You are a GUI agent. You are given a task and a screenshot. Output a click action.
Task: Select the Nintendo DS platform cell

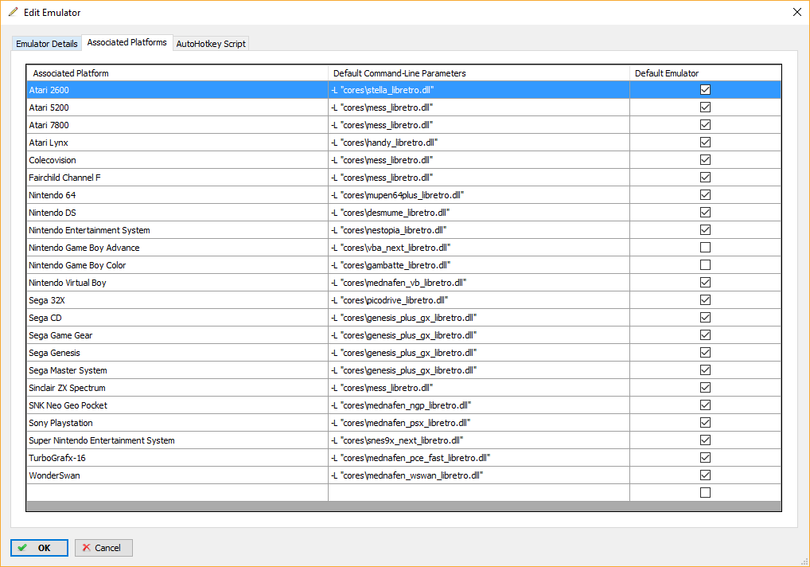pos(177,213)
